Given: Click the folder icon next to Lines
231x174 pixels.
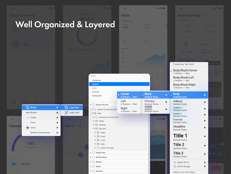Looking at the screenshot, I should click(x=98, y=144).
